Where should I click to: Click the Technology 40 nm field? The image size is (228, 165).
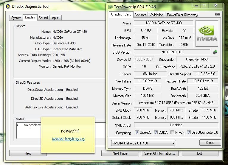(146, 38)
